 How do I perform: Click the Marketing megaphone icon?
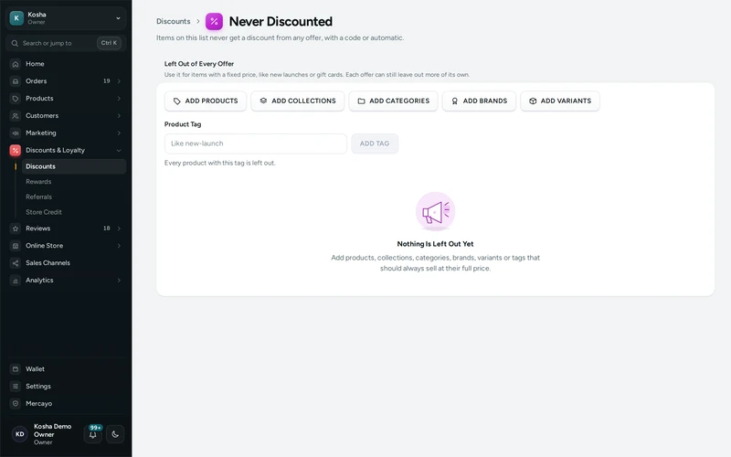(x=16, y=133)
